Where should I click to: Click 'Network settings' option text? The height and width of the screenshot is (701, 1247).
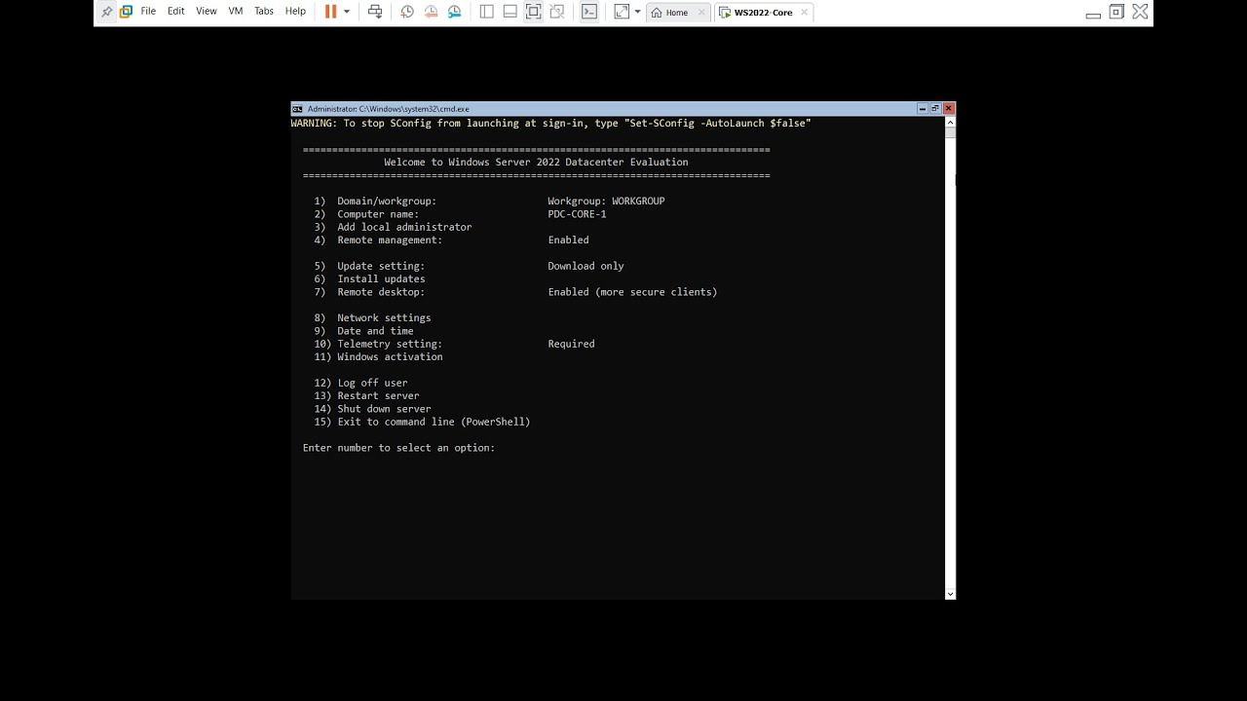(384, 317)
